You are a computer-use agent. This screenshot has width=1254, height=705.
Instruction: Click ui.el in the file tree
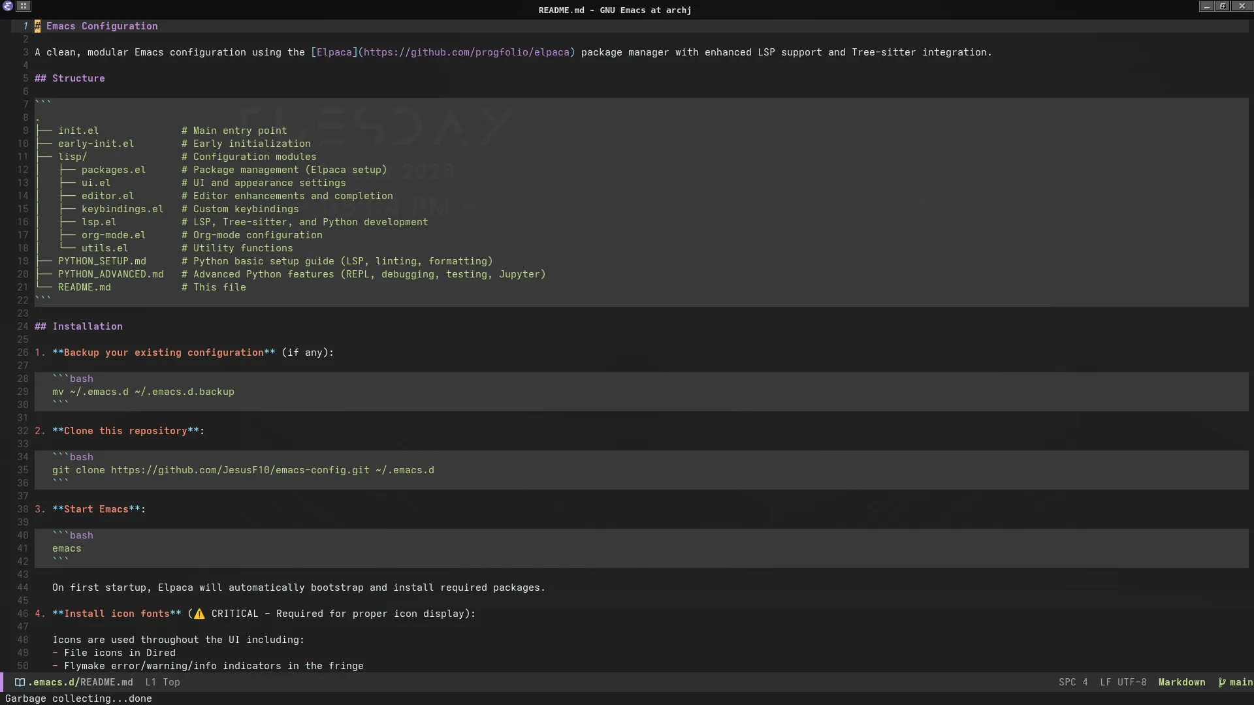pos(96,183)
